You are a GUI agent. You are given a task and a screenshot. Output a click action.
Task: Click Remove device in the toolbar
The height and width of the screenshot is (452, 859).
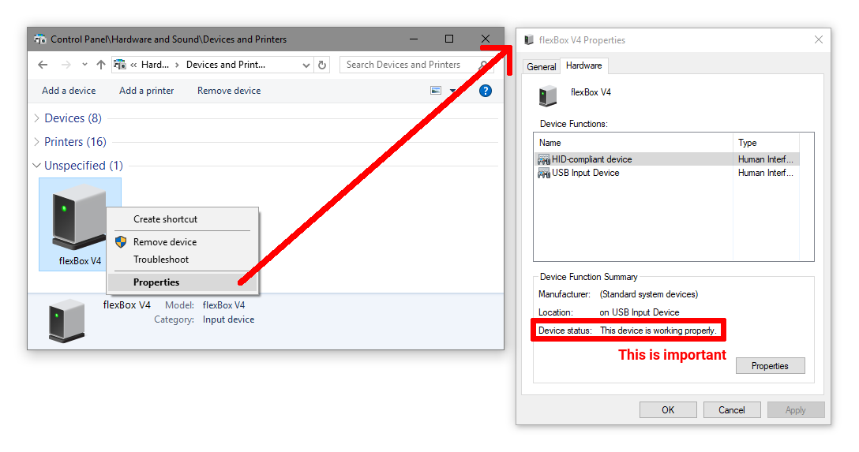click(x=229, y=91)
